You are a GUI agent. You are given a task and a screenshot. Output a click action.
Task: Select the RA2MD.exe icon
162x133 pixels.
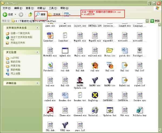click(95, 80)
